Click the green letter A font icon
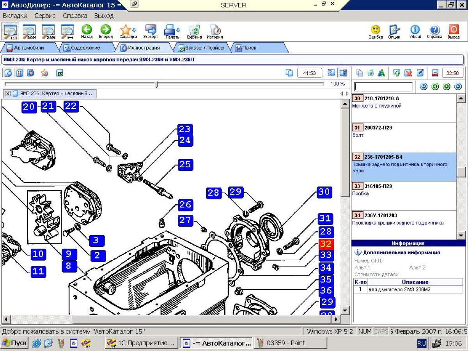Image resolution: width=468 pixels, height=351 pixels. click(381, 73)
